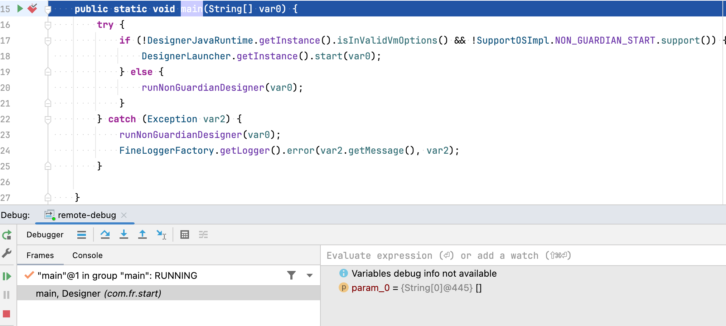The image size is (726, 326).
Task: Collapse the catch block fold marker on line 22
Action: [x=48, y=119]
